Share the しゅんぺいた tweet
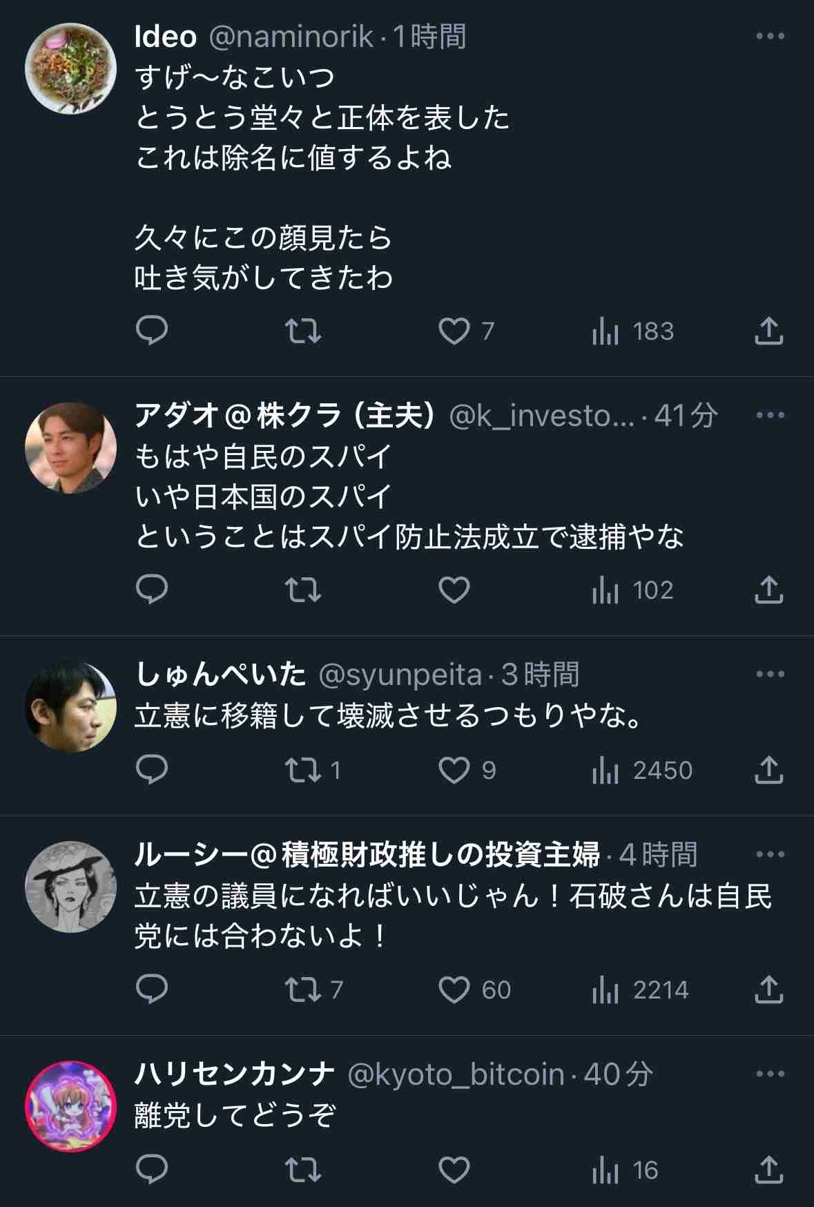Image resolution: width=814 pixels, height=1207 pixels. coord(768,770)
